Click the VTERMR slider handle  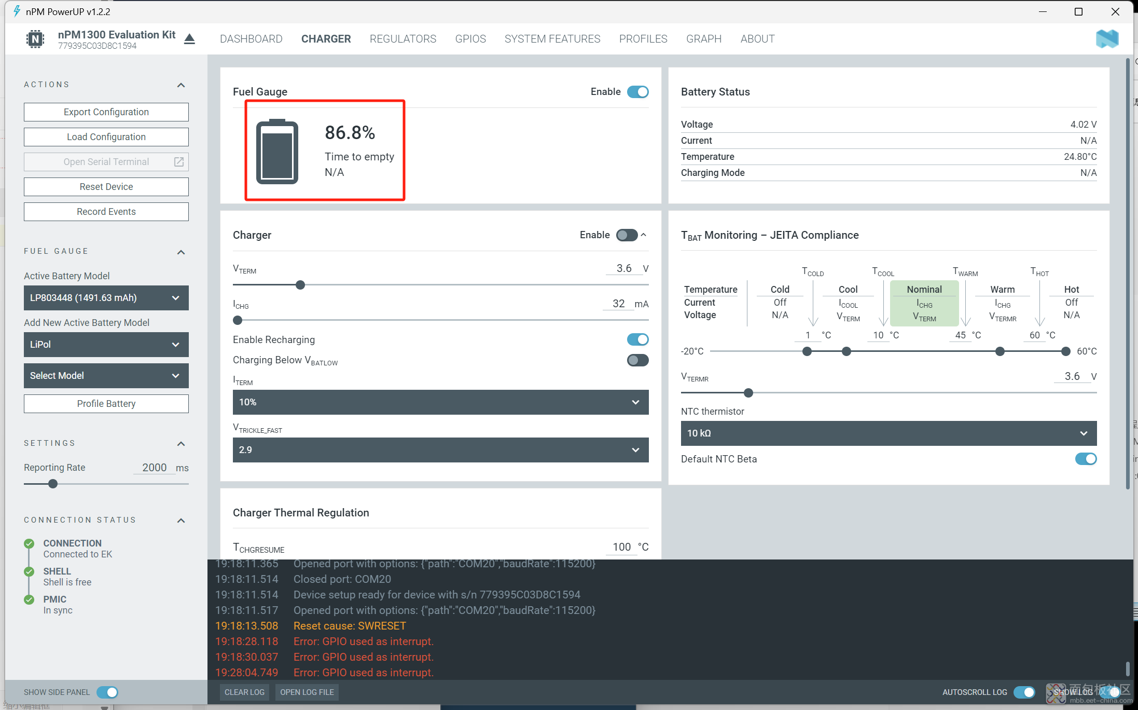click(748, 393)
